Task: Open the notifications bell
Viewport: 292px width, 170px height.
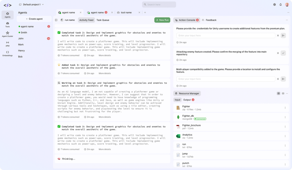Action: pos(281,5)
